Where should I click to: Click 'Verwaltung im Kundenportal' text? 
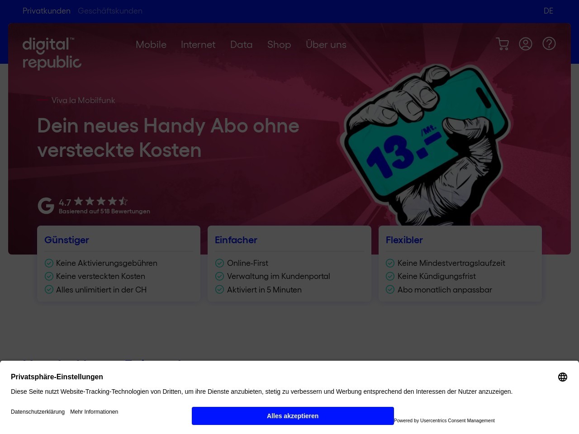point(279,276)
